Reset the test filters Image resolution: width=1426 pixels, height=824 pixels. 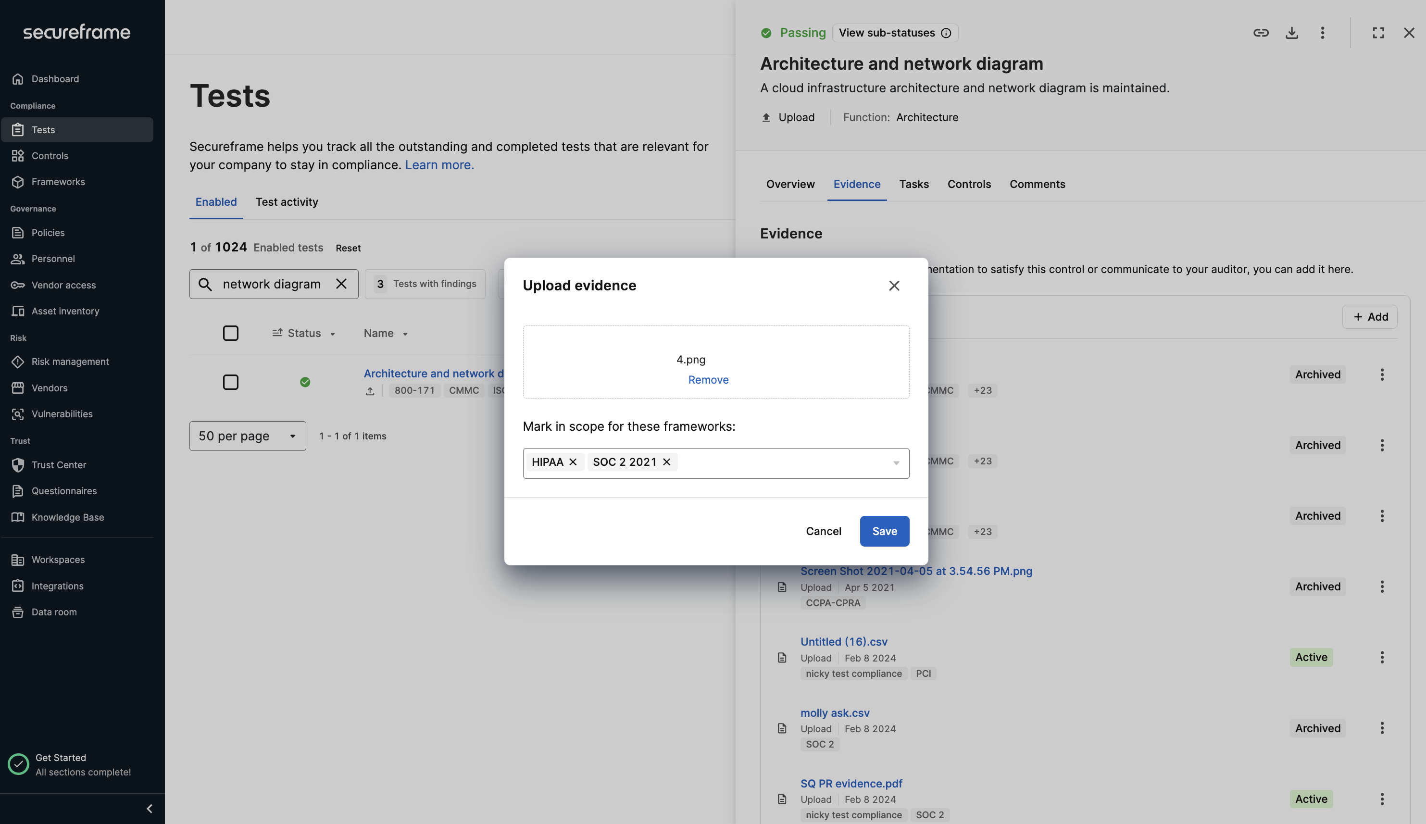pos(348,248)
